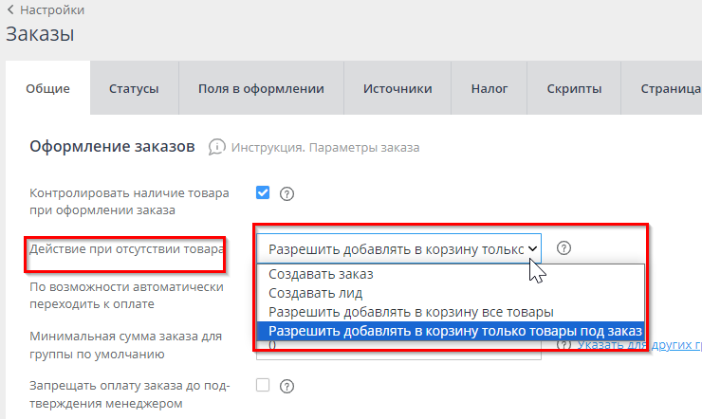The height and width of the screenshot is (419, 702).
Task: Go to the Источники tab
Action: click(397, 88)
